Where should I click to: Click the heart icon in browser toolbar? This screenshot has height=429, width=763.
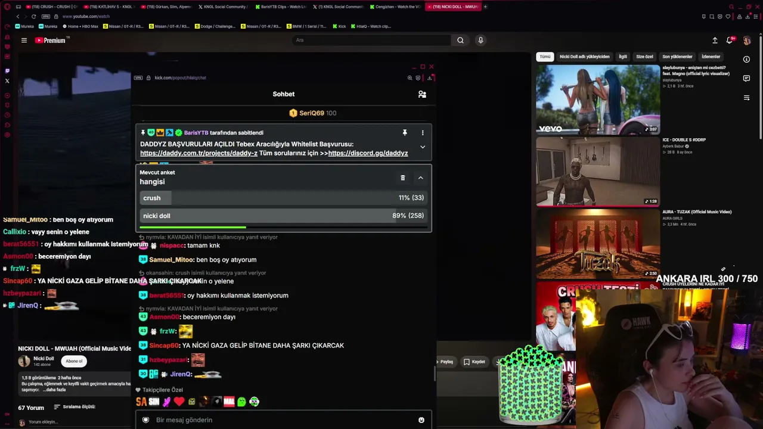click(x=728, y=16)
